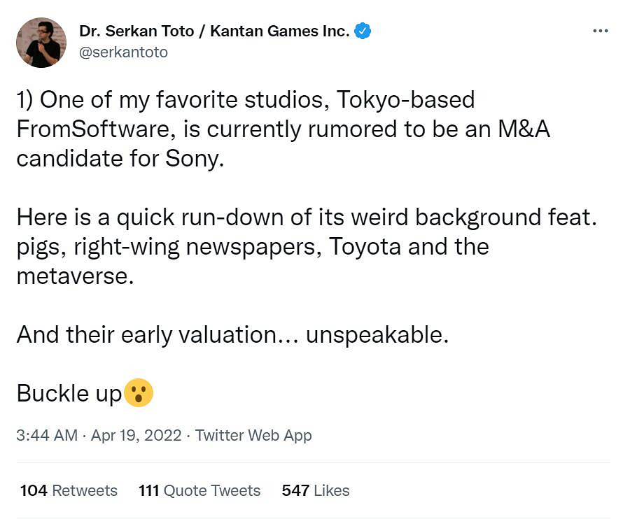Open the Dr. Serkan Toto display name link
Image resolution: width=623 pixels, height=519 pixels.
(x=214, y=31)
